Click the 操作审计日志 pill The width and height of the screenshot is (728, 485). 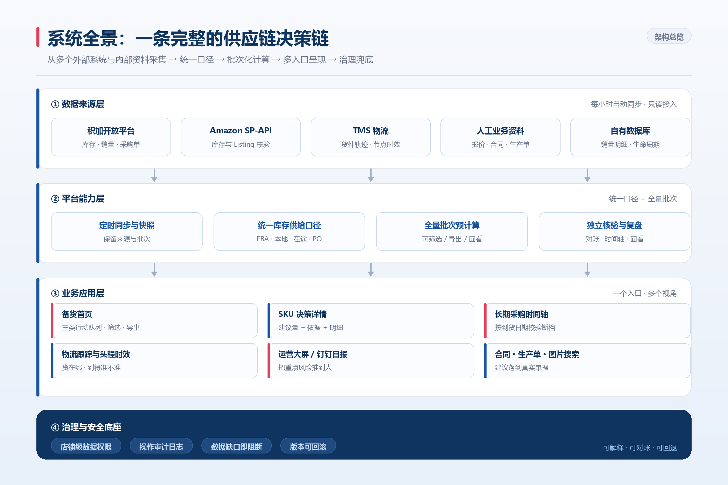161,446
